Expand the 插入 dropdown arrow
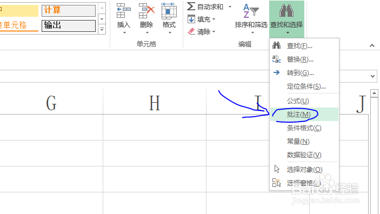 pos(124,33)
